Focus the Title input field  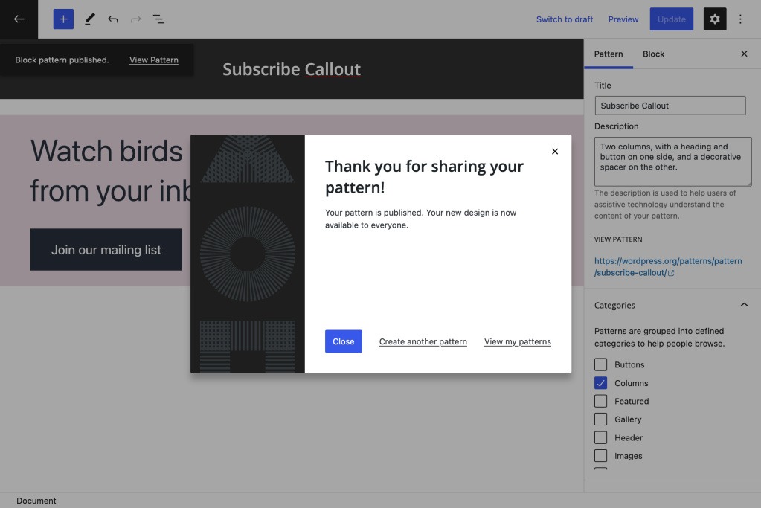click(670, 106)
